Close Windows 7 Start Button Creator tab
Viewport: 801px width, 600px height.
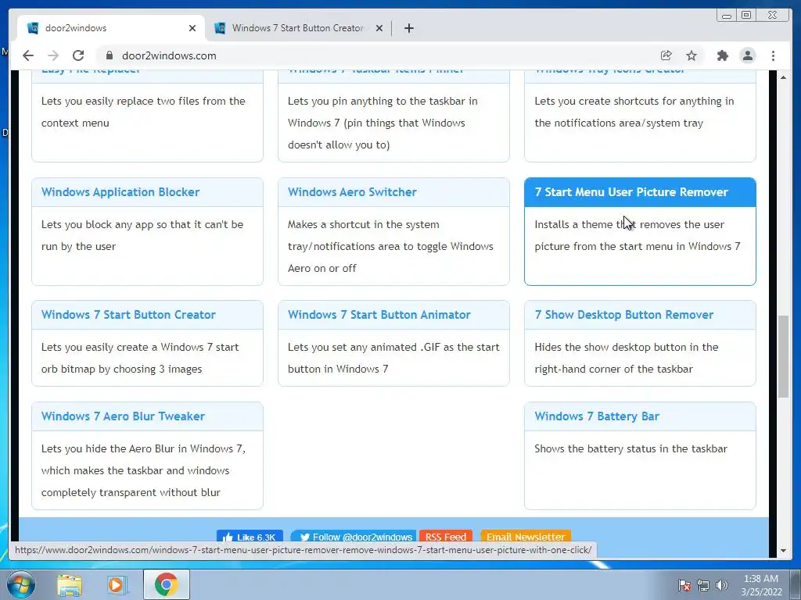[x=379, y=28]
